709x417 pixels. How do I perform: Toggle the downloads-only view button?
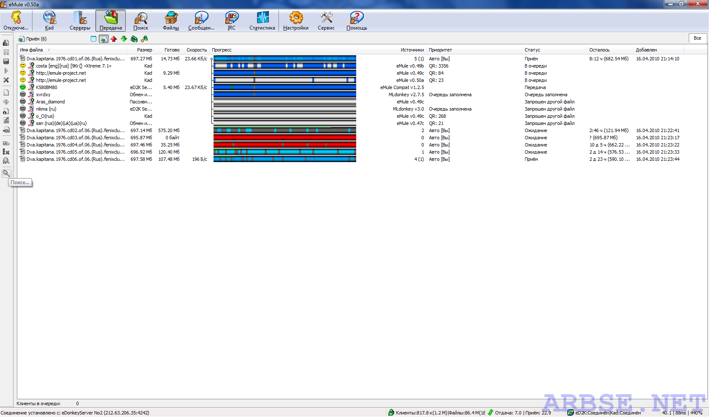(x=104, y=39)
